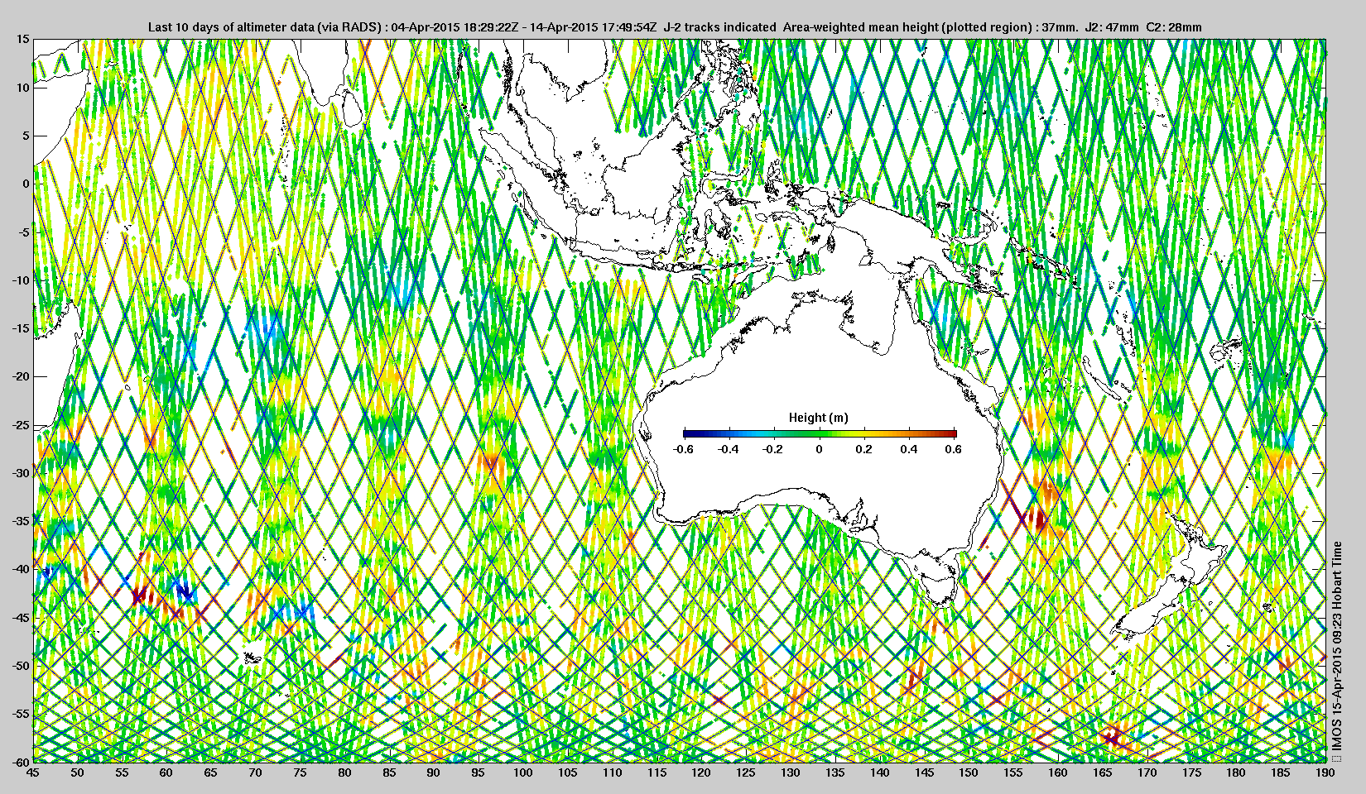Click the "Last 10 days of altimeter data" title text
Screen dimensions: 1366x794
point(230,27)
